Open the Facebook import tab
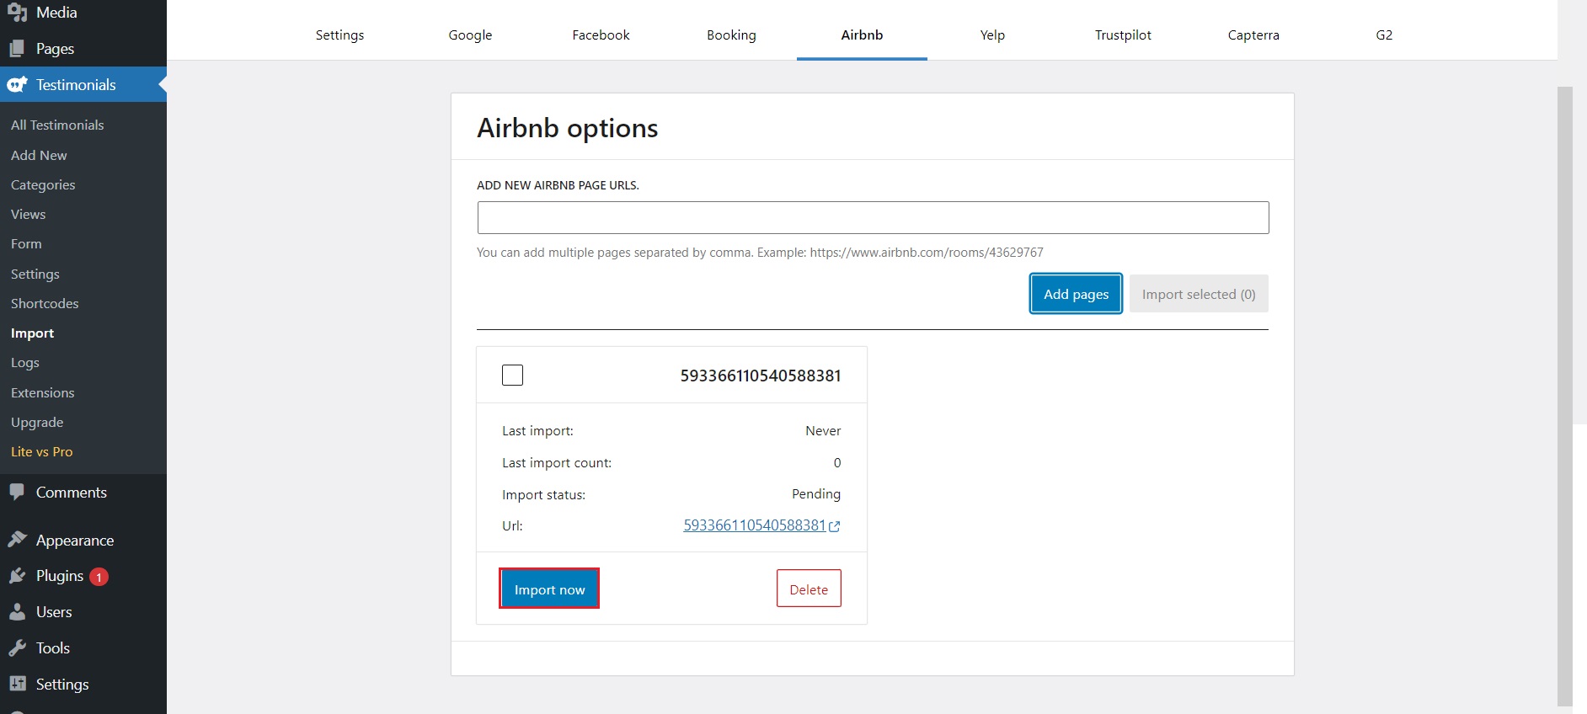Screen dimensions: 1587x714 click(601, 35)
